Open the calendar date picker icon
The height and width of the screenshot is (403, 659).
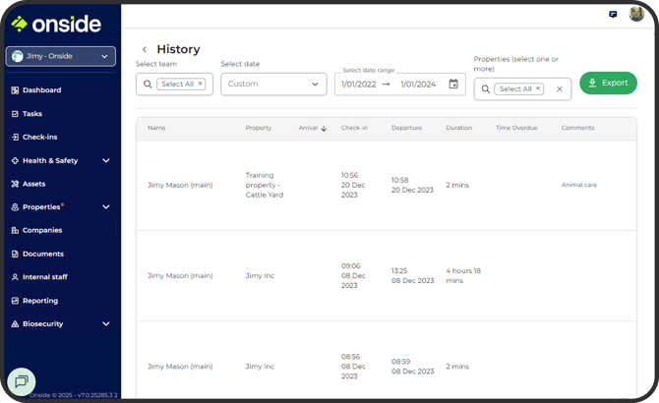coord(453,84)
